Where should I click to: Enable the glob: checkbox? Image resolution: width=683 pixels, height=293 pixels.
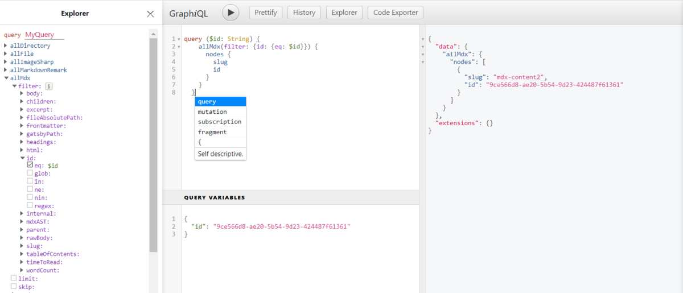tap(30, 173)
